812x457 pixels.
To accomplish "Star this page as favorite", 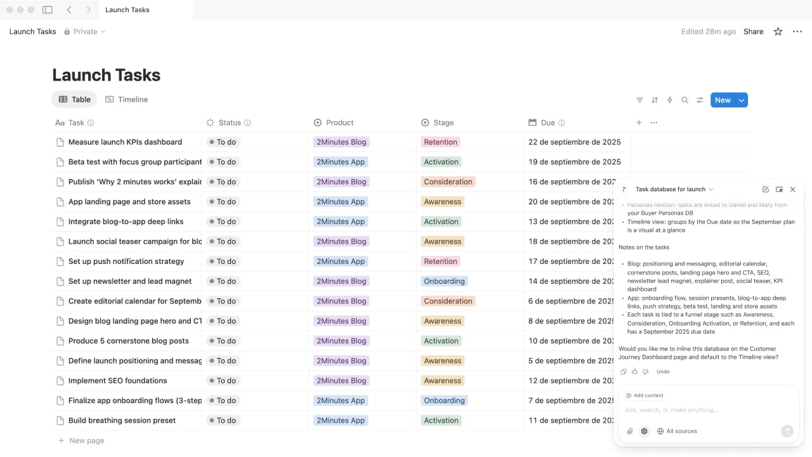I will click(x=778, y=32).
